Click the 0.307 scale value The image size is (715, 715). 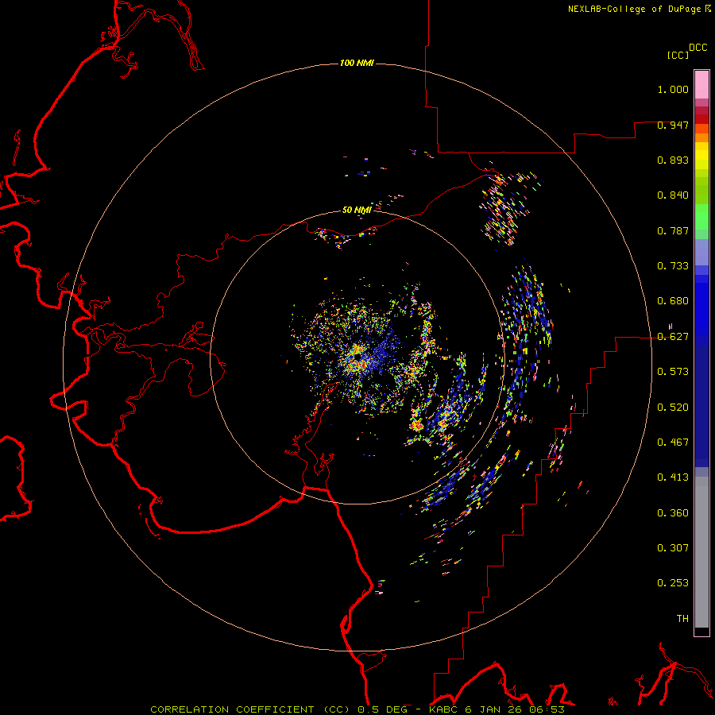pyautogui.click(x=673, y=548)
